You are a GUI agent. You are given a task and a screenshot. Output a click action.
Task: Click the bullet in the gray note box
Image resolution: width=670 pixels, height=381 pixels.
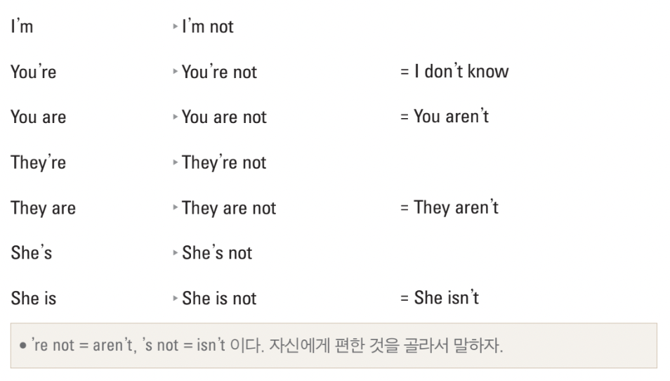22,346
